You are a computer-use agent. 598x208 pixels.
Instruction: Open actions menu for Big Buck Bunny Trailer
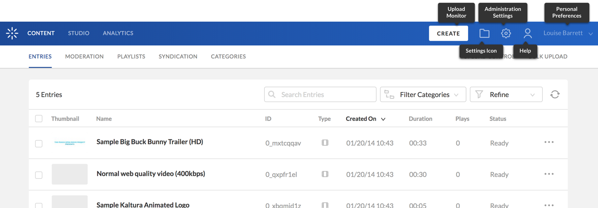[549, 142]
